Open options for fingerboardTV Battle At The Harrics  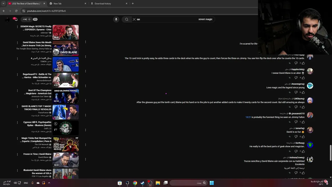tap(17, 75)
